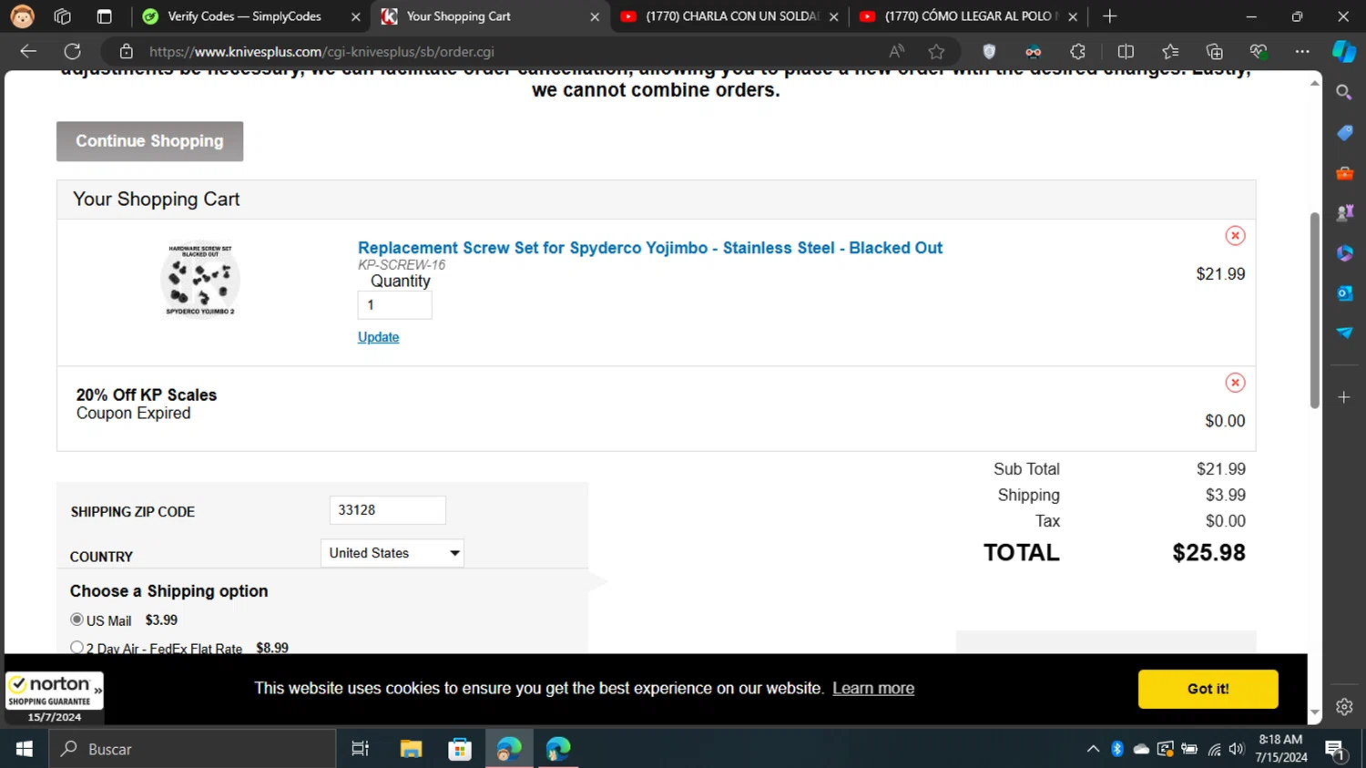
Task: Open Microsoft Store from the taskbar
Action: [460, 749]
